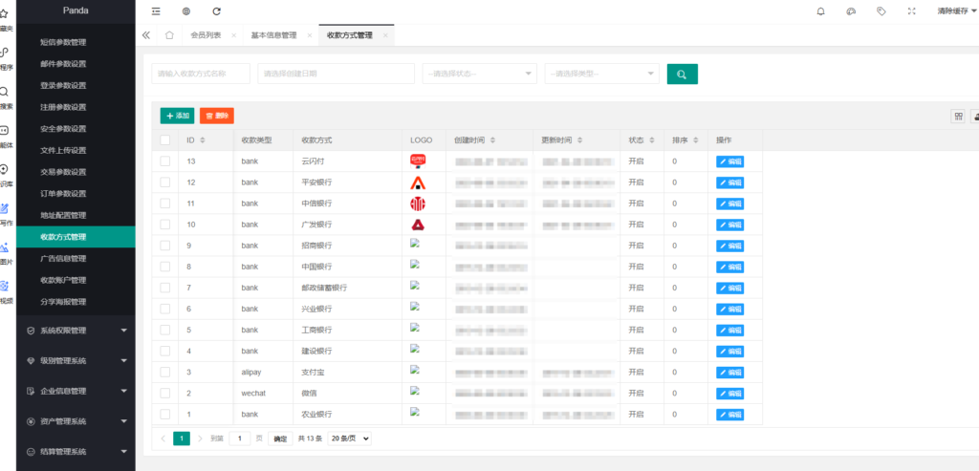Screen dimensions: 979x471
Task: Focus the 请选择创建日期 date field
Action: (336, 74)
